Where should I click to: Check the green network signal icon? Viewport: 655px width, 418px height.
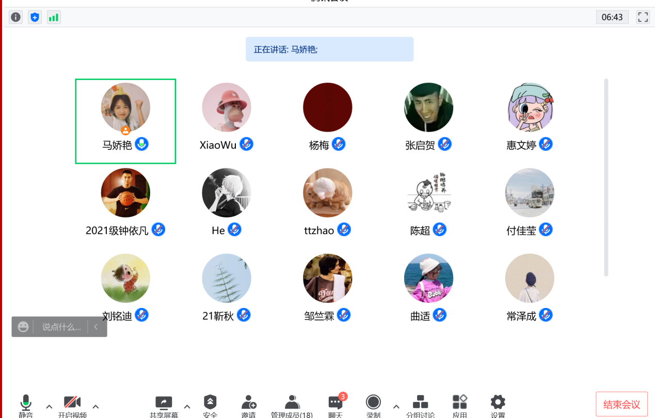[x=54, y=17]
